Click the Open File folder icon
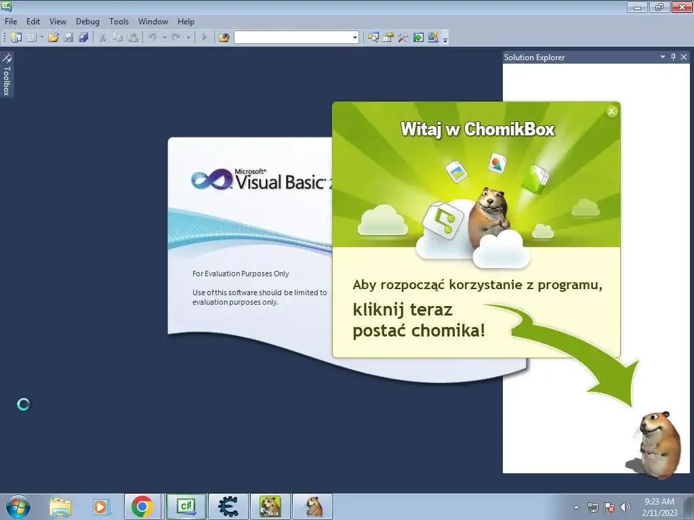The image size is (694, 520). click(54, 38)
